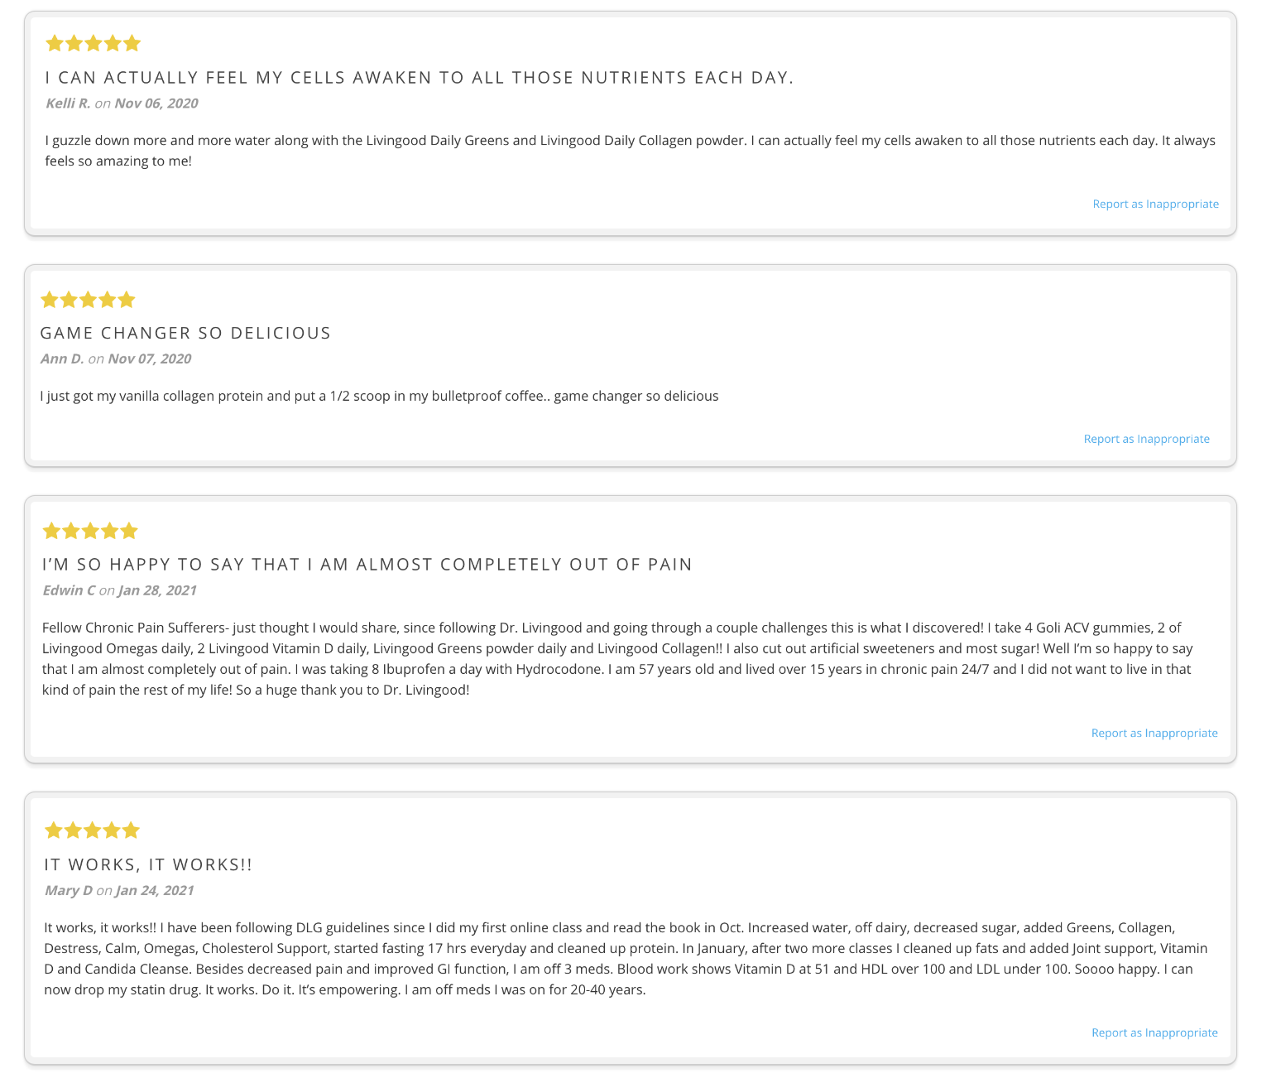Click the star rating on Mary D's review

92,830
